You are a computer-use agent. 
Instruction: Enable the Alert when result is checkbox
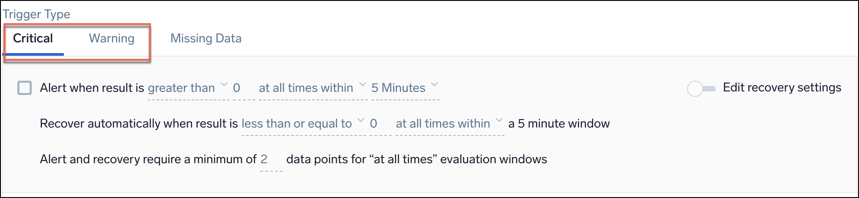tap(25, 88)
